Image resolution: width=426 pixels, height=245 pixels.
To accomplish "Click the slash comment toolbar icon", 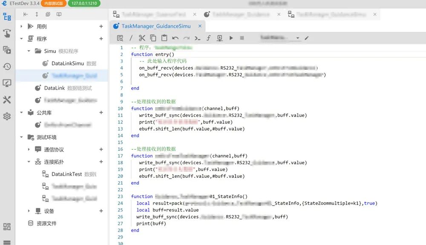I will tap(131, 38).
